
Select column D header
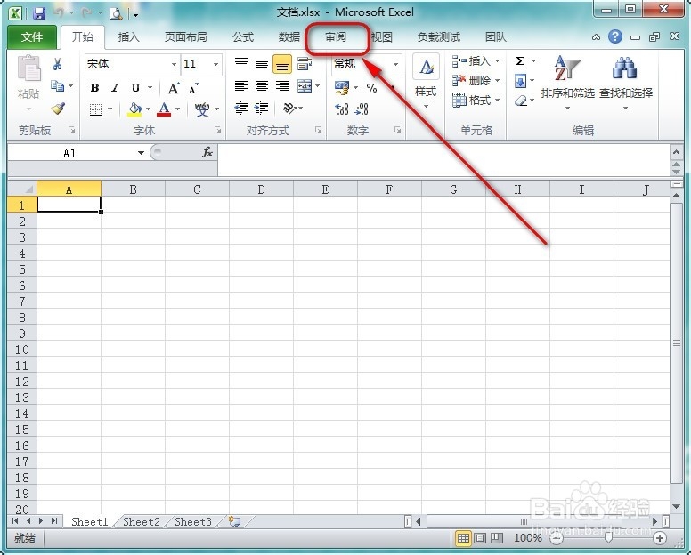[261, 189]
